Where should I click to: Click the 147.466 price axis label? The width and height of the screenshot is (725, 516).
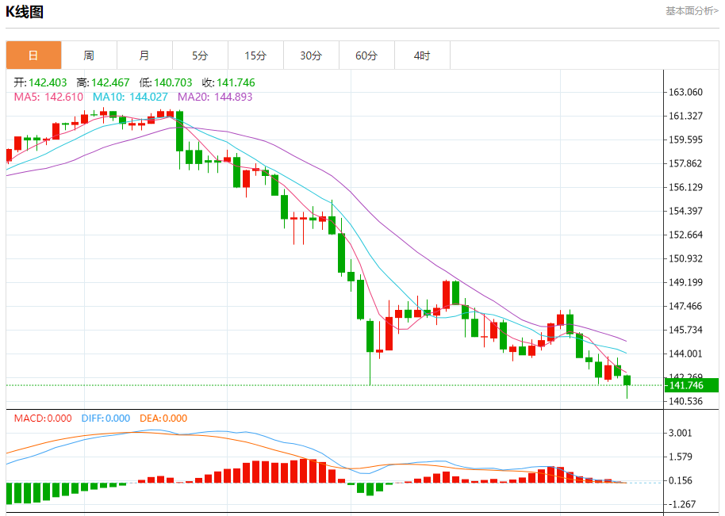point(685,306)
